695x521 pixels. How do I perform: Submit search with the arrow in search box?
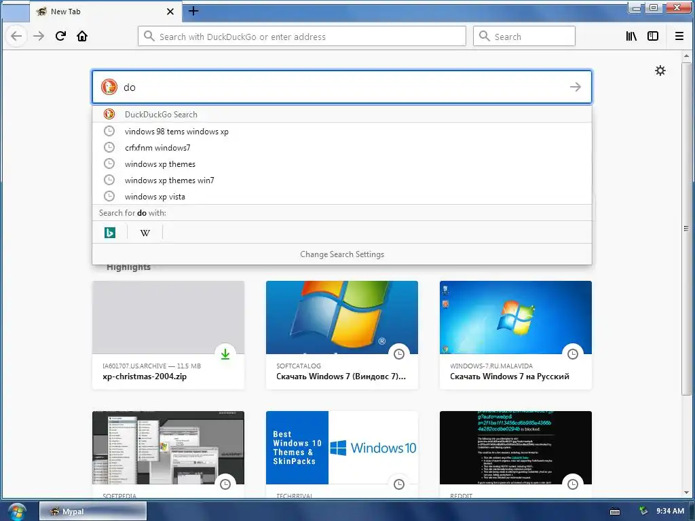[576, 87]
